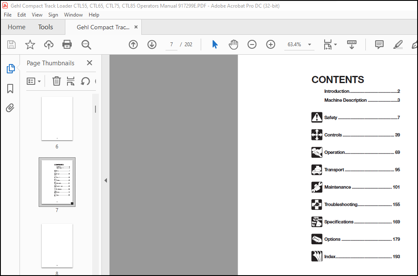Click the upload to cloud icon
418x276 pixels.
click(48, 45)
